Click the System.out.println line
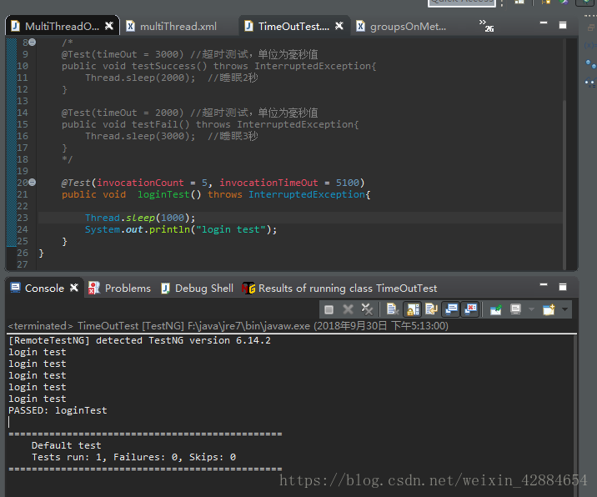 click(181, 229)
